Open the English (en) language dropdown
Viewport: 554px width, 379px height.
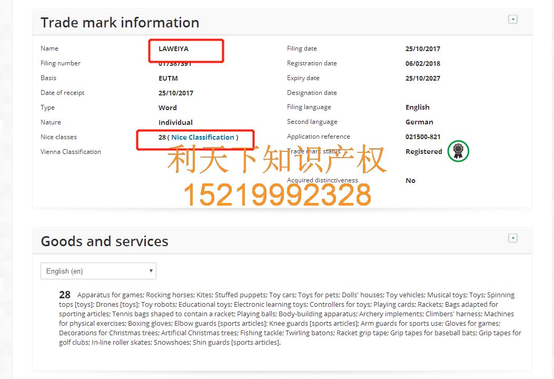98,271
